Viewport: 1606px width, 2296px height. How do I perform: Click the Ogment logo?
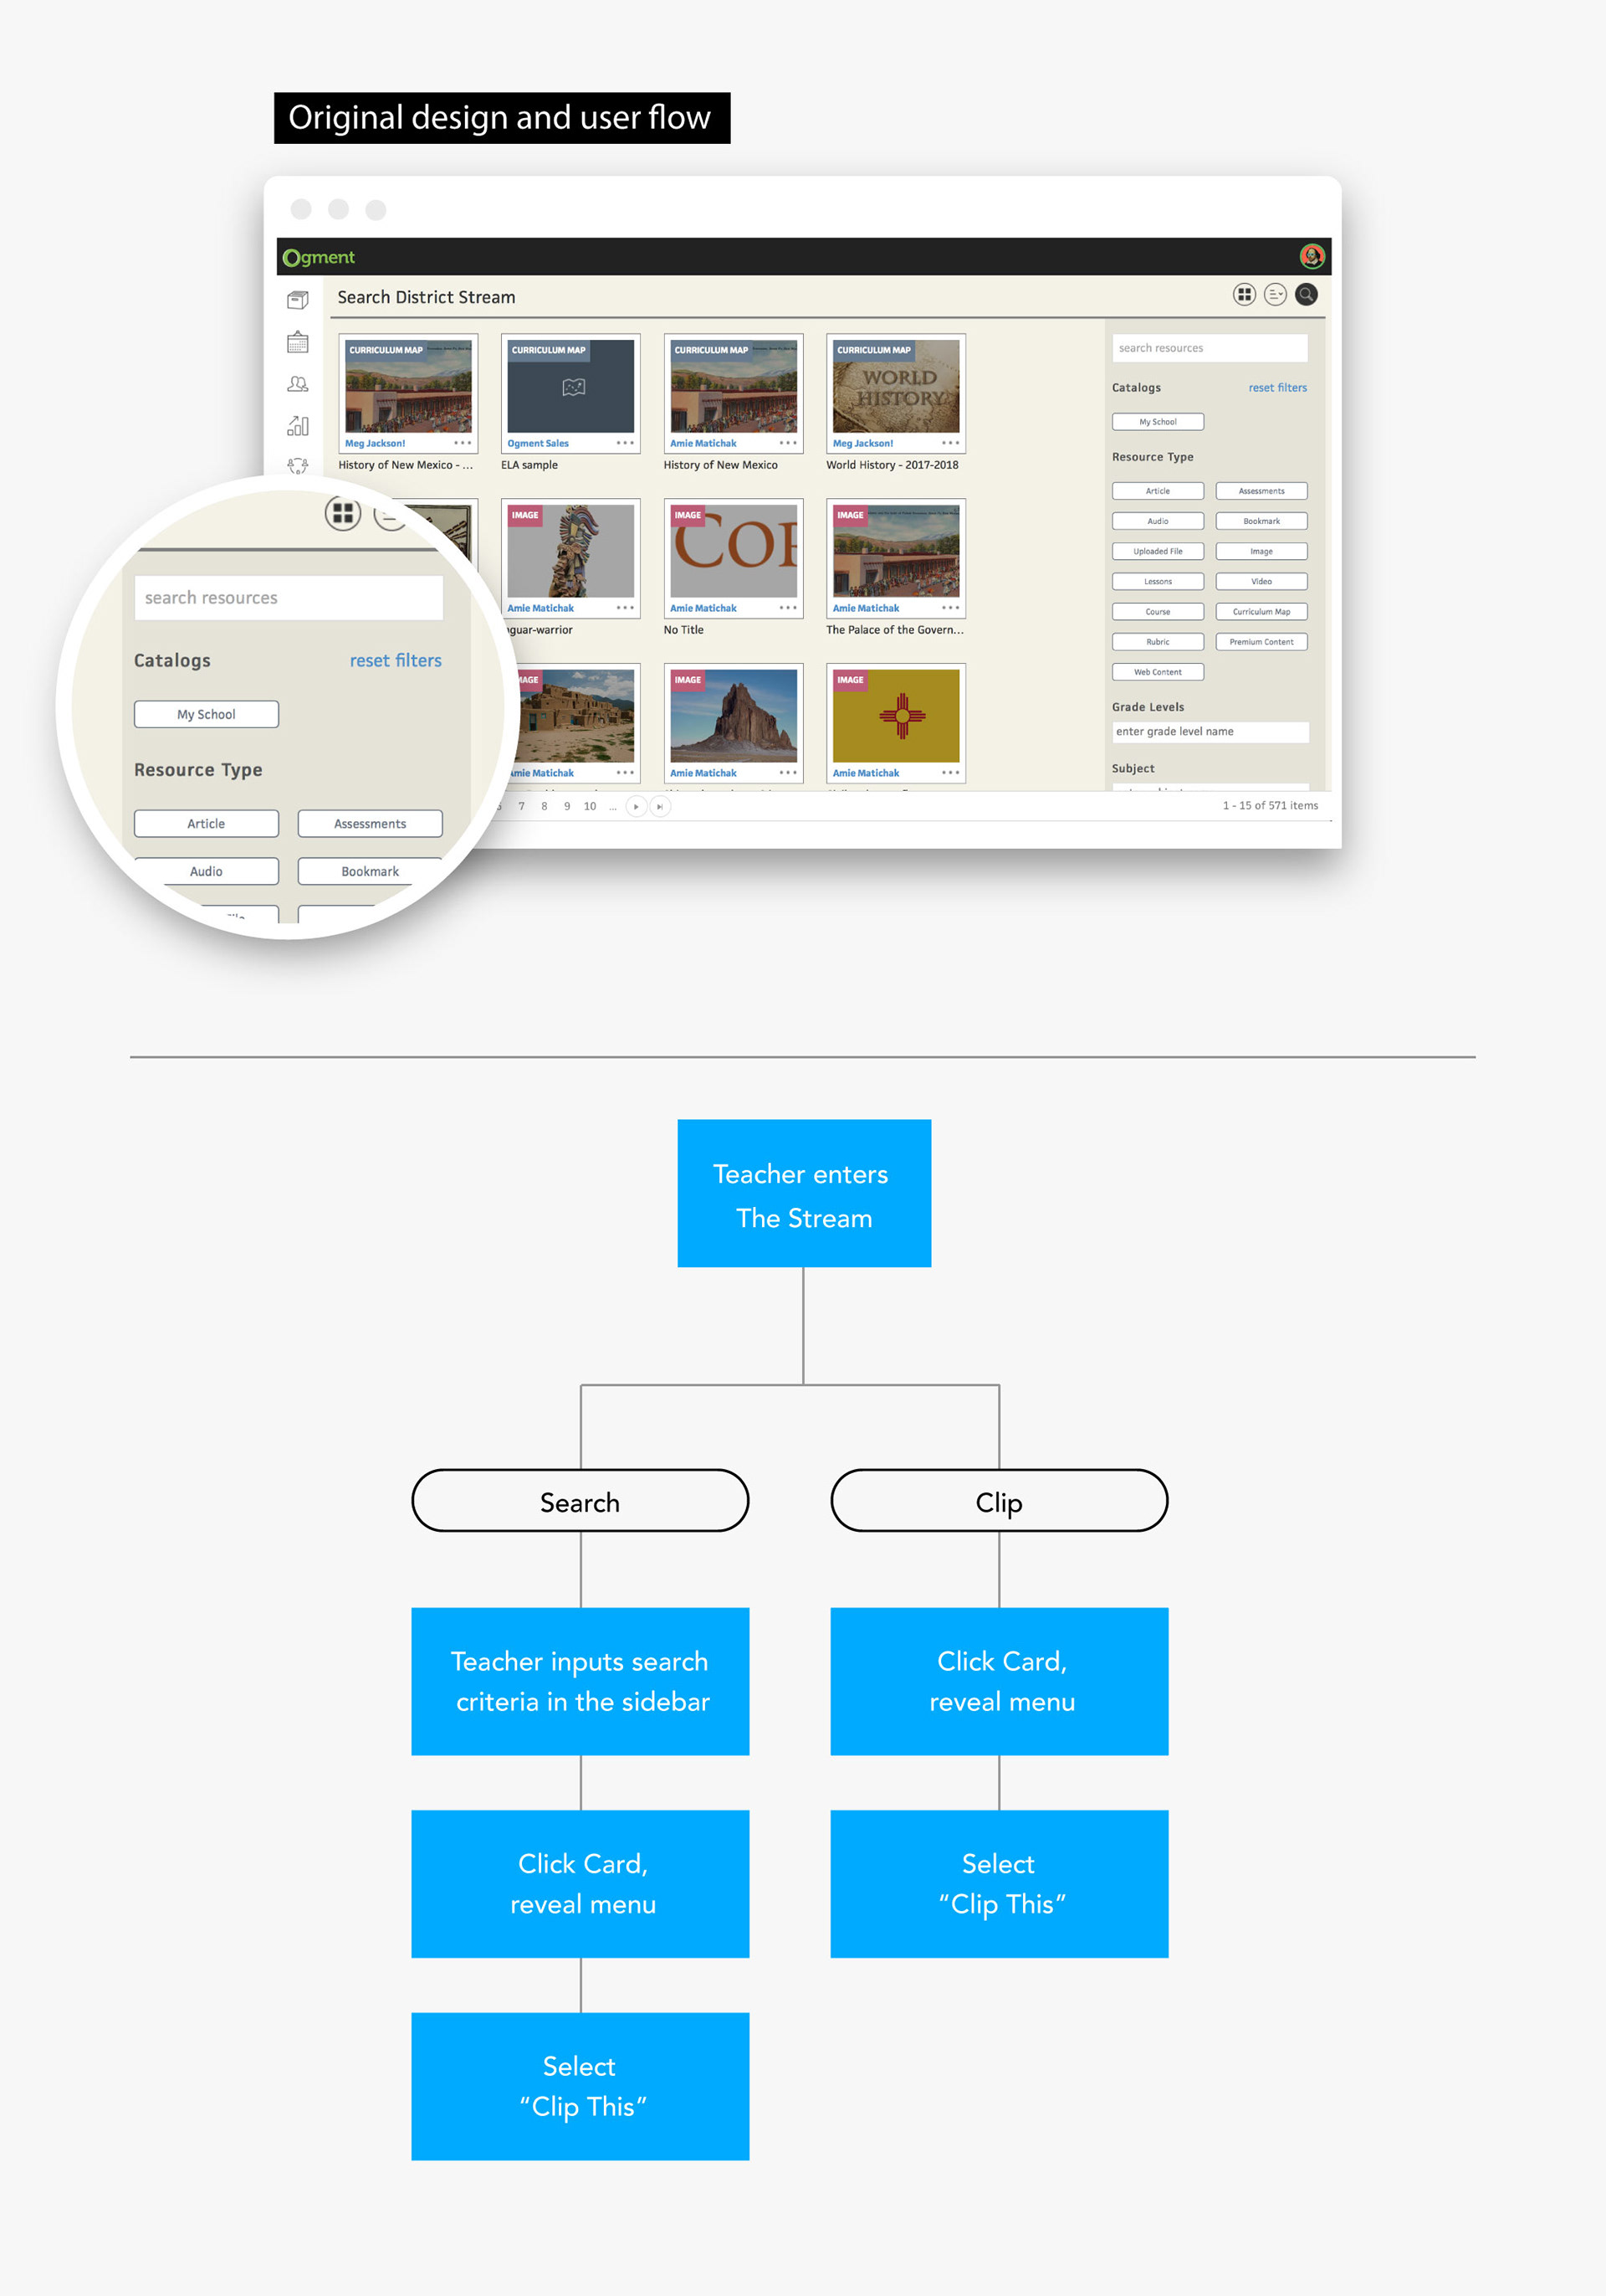319,257
